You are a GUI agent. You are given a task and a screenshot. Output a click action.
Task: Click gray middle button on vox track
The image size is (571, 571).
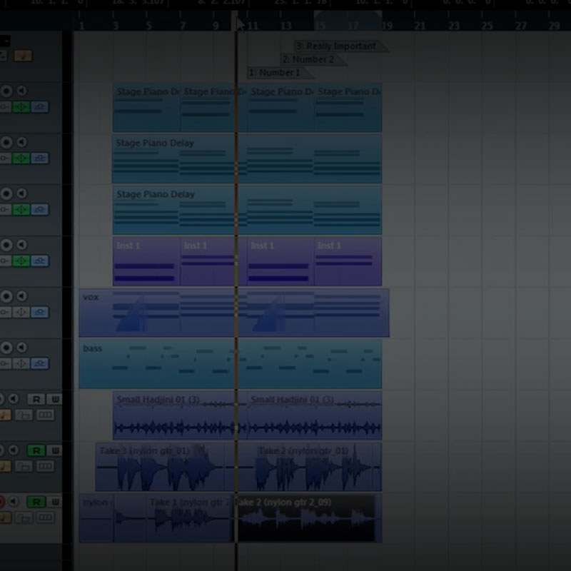tap(21, 312)
